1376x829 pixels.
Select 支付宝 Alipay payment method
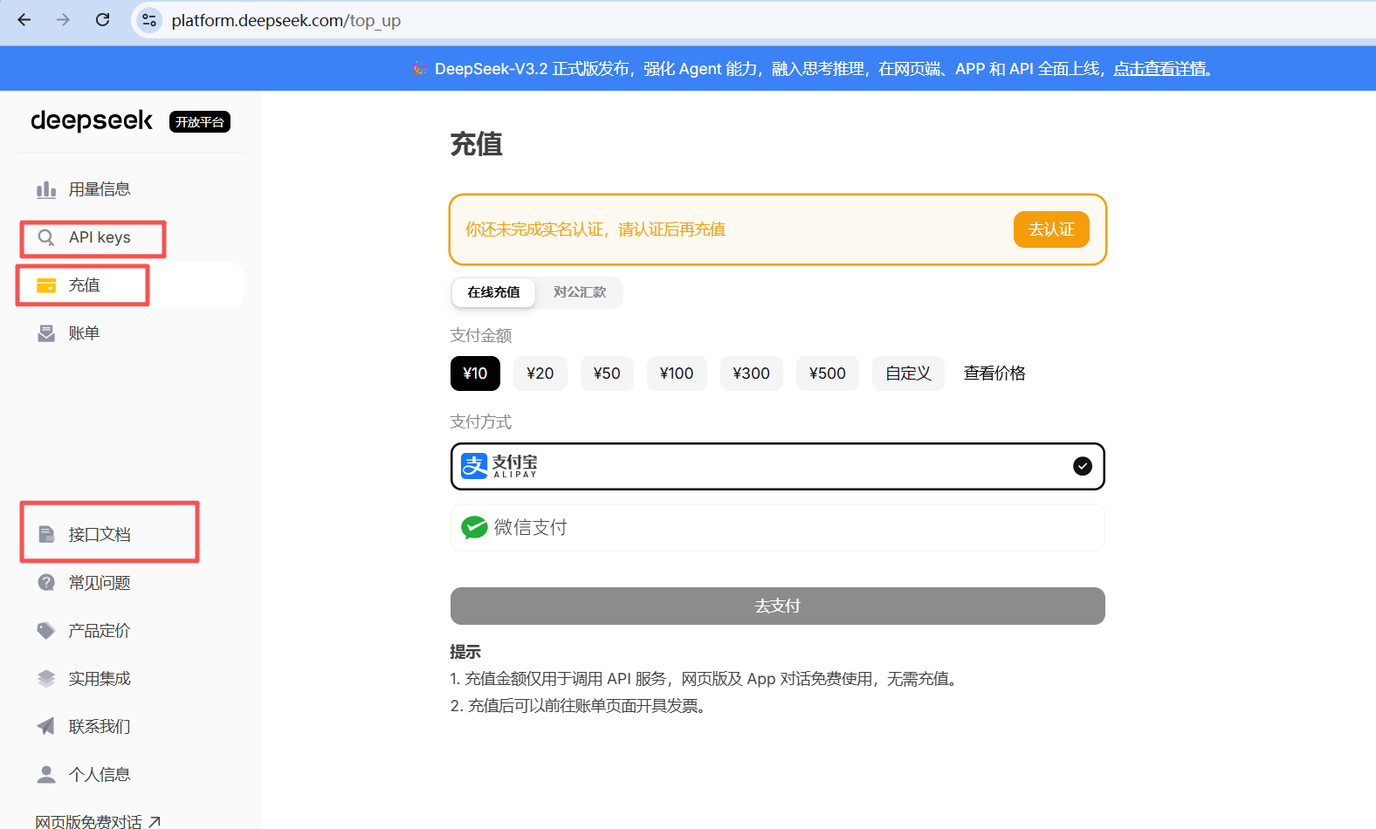778,466
